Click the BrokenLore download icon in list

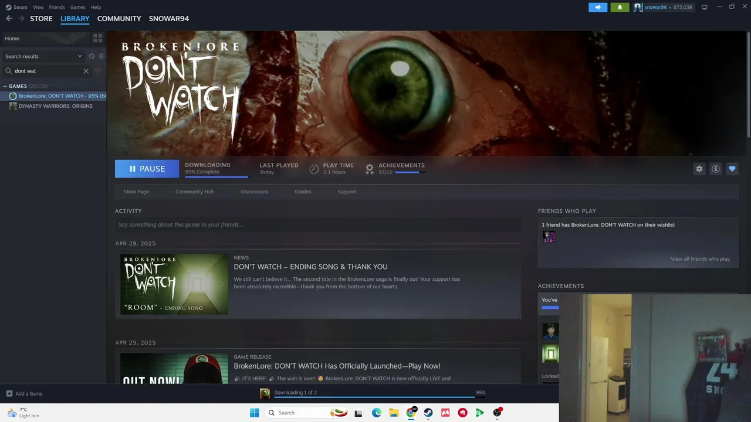13,96
